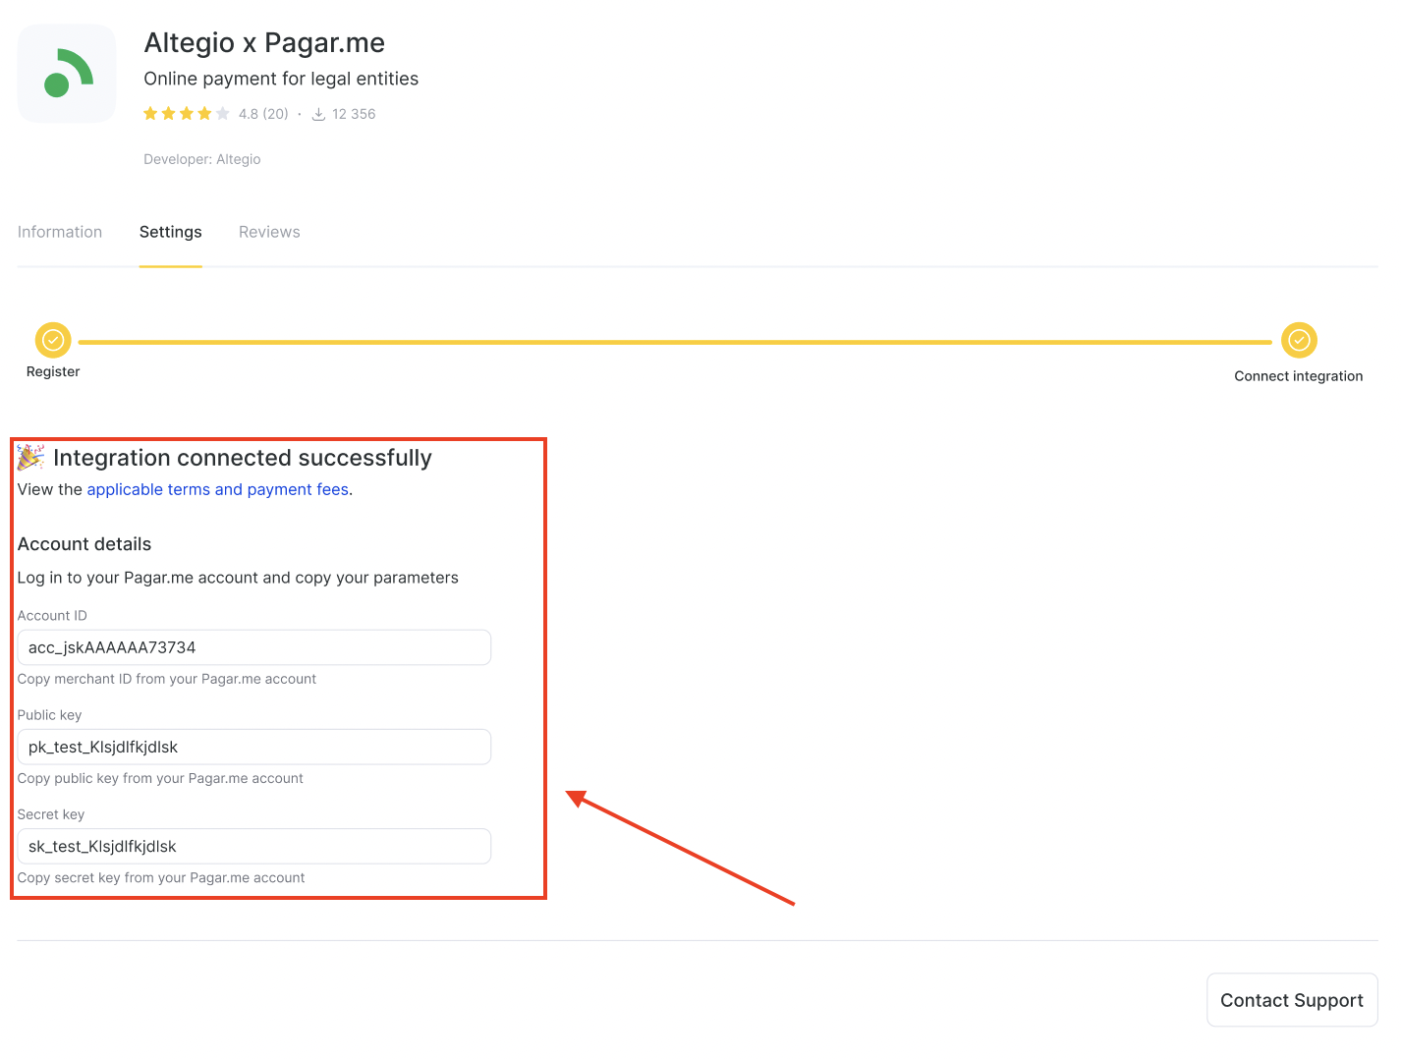The image size is (1401, 1059).
Task: Click the '4.8 (20)' rating text
Action: [263, 114]
